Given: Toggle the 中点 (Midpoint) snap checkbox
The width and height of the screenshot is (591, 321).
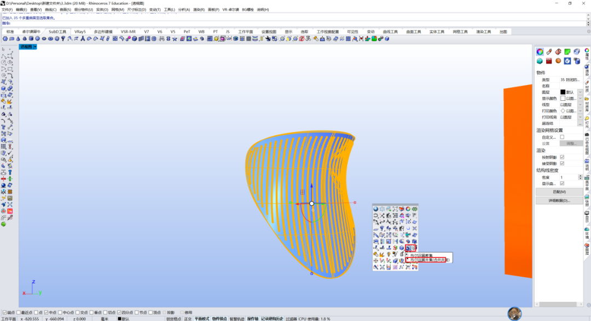Looking at the screenshot, I should point(46,312).
